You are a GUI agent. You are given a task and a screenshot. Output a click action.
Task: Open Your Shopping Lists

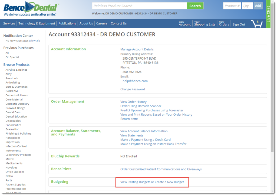(205, 23)
